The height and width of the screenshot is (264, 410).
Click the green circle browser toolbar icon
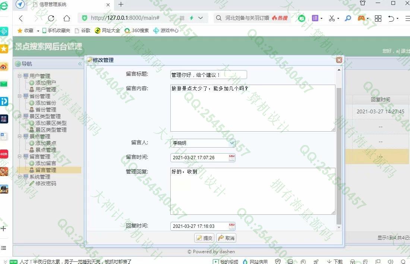point(302,18)
